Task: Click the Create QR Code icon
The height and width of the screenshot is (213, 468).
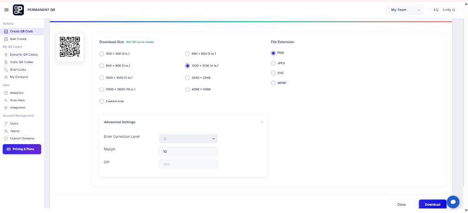Action: point(6,31)
